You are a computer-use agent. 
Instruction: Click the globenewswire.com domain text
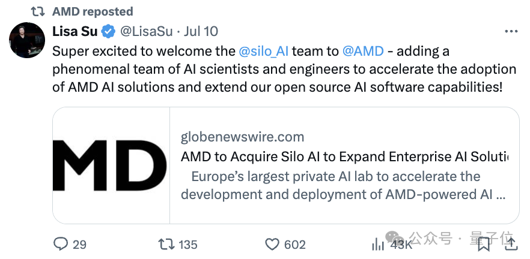(x=242, y=137)
